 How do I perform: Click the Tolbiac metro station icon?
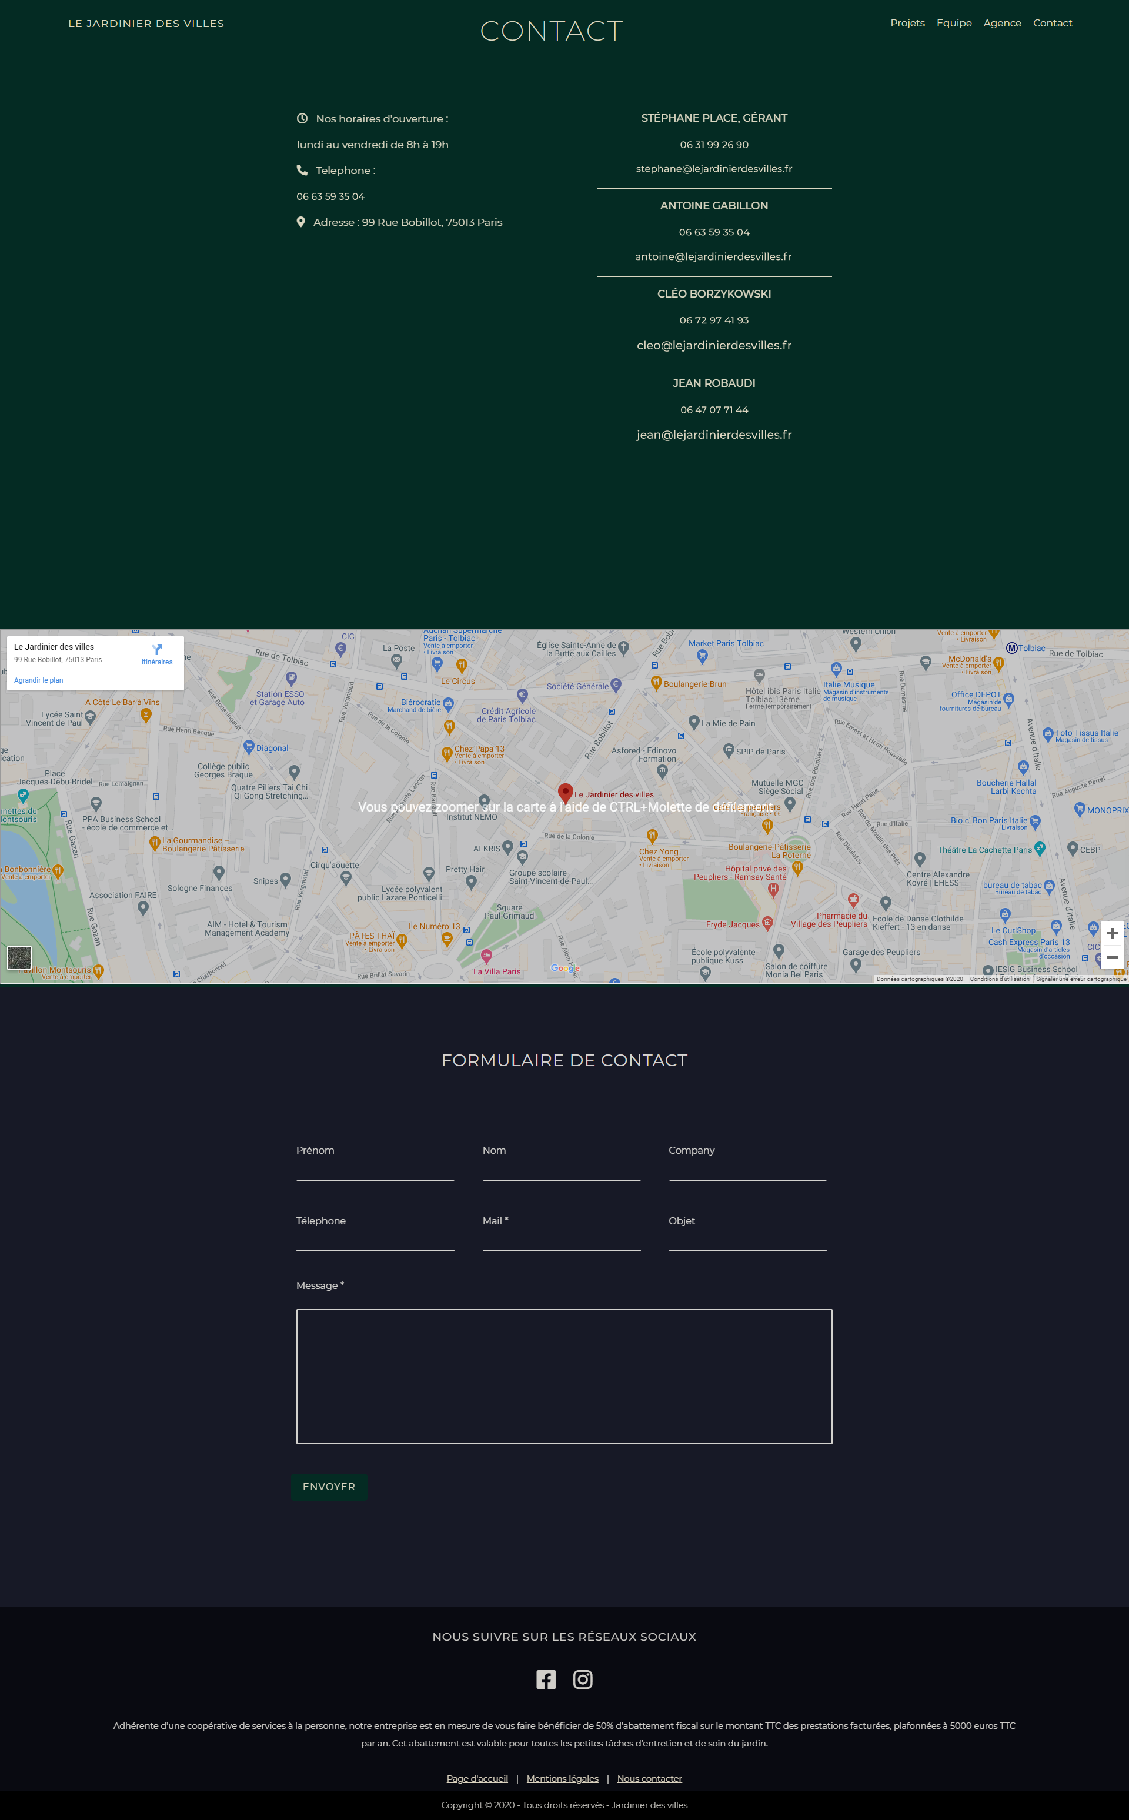click(1012, 648)
